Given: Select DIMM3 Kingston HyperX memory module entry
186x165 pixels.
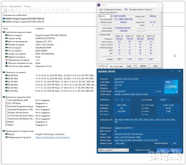Looking at the screenshot, I should point(23,22).
